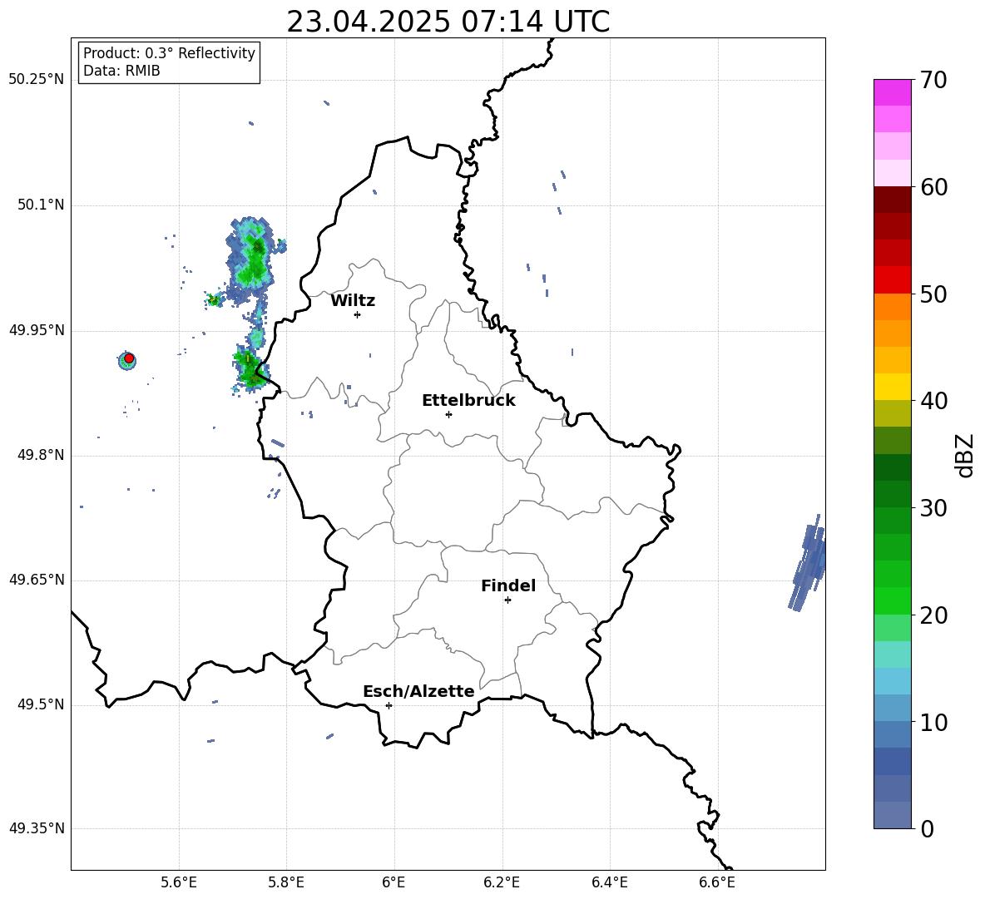The width and height of the screenshot is (985, 899).
Task: Click the magenta swatch at the colorbar top
Action: [x=892, y=92]
